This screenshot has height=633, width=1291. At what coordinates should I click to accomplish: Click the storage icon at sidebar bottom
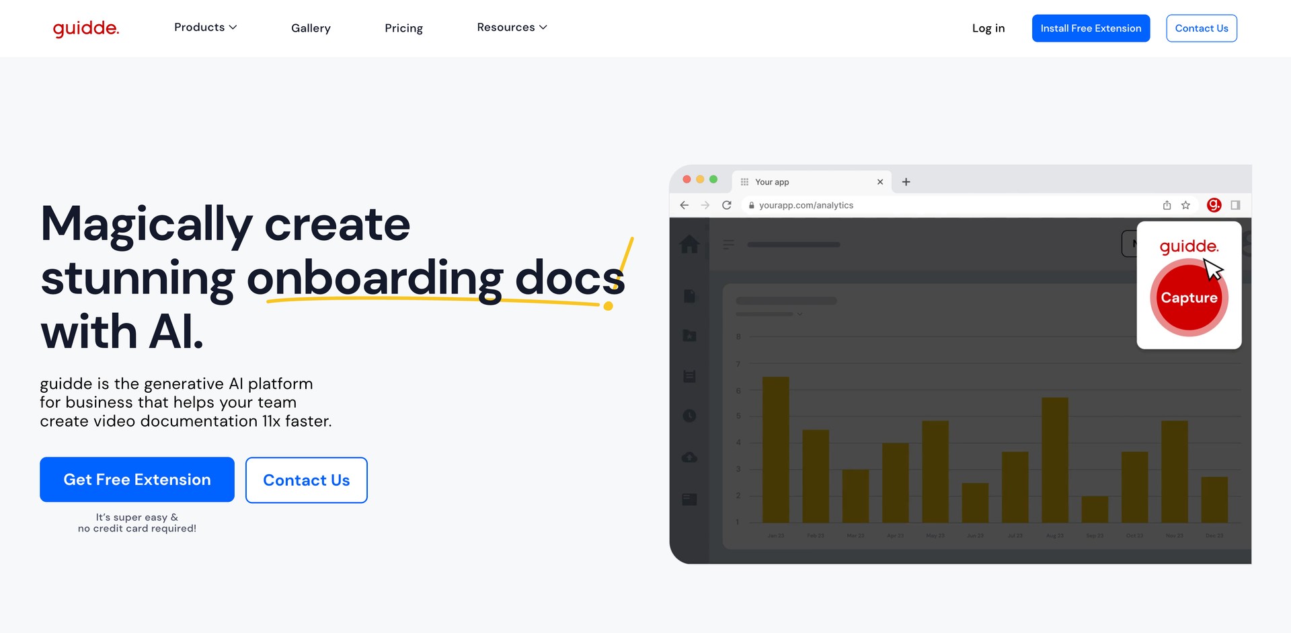coord(689,499)
